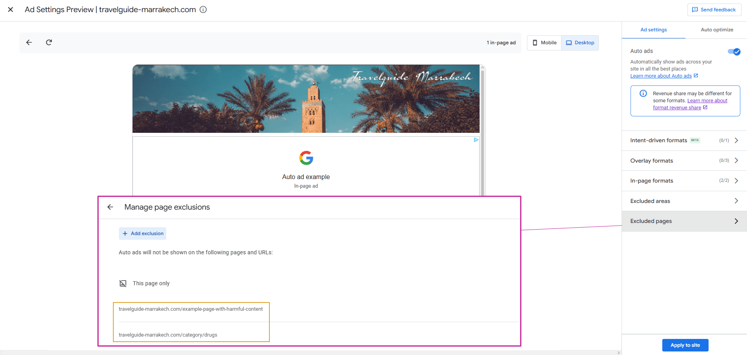The image size is (747, 355).
Task: Select the Desktop laptop icon
Action: tap(569, 43)
